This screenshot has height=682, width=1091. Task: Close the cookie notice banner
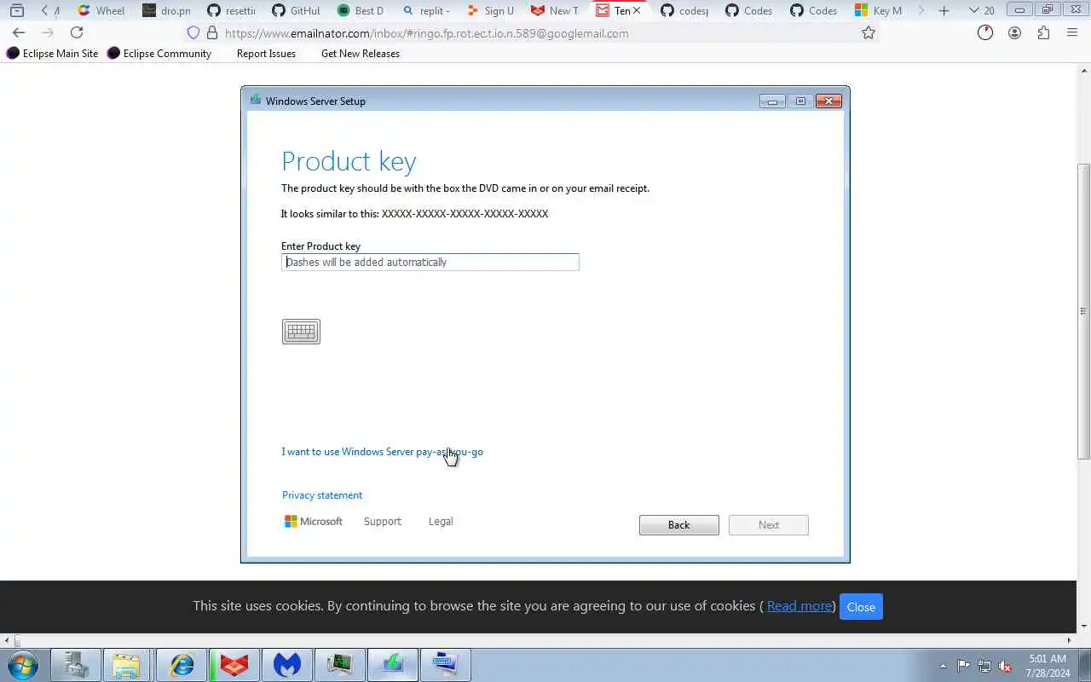coord(861,607)
